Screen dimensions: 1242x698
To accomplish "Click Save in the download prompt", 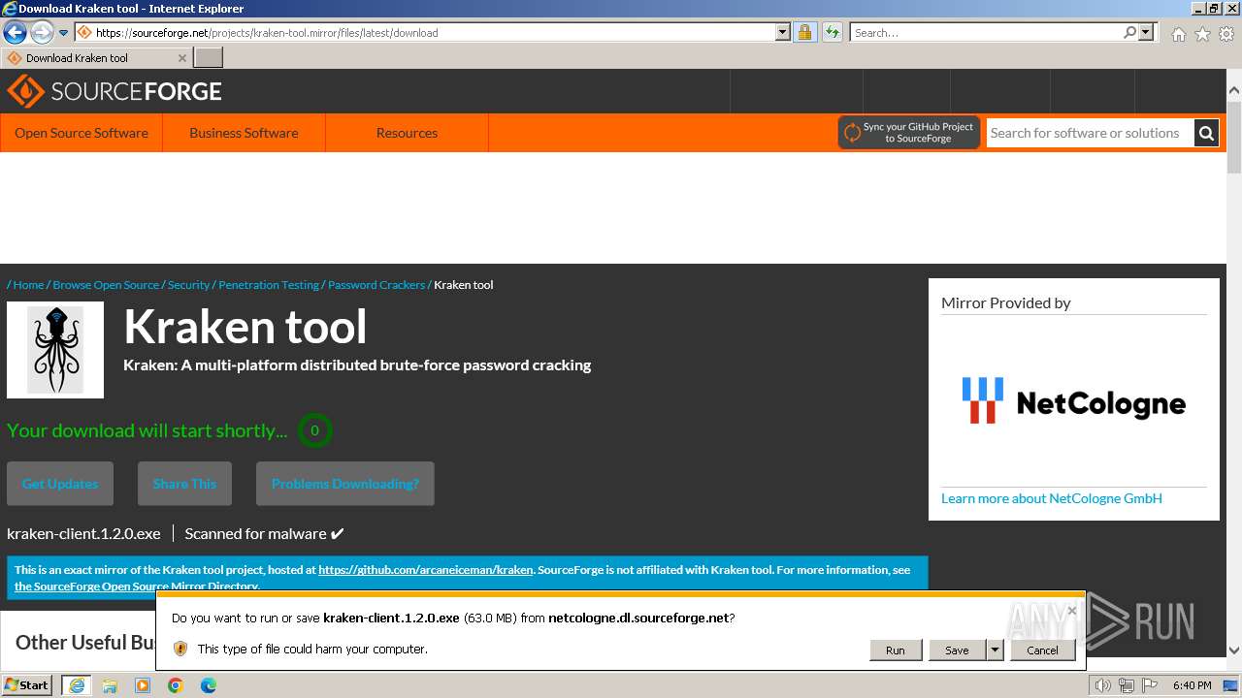I will (x=957, y=650).
